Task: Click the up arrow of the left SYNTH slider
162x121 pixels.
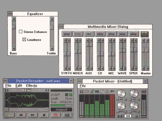Action: [65, 40]
